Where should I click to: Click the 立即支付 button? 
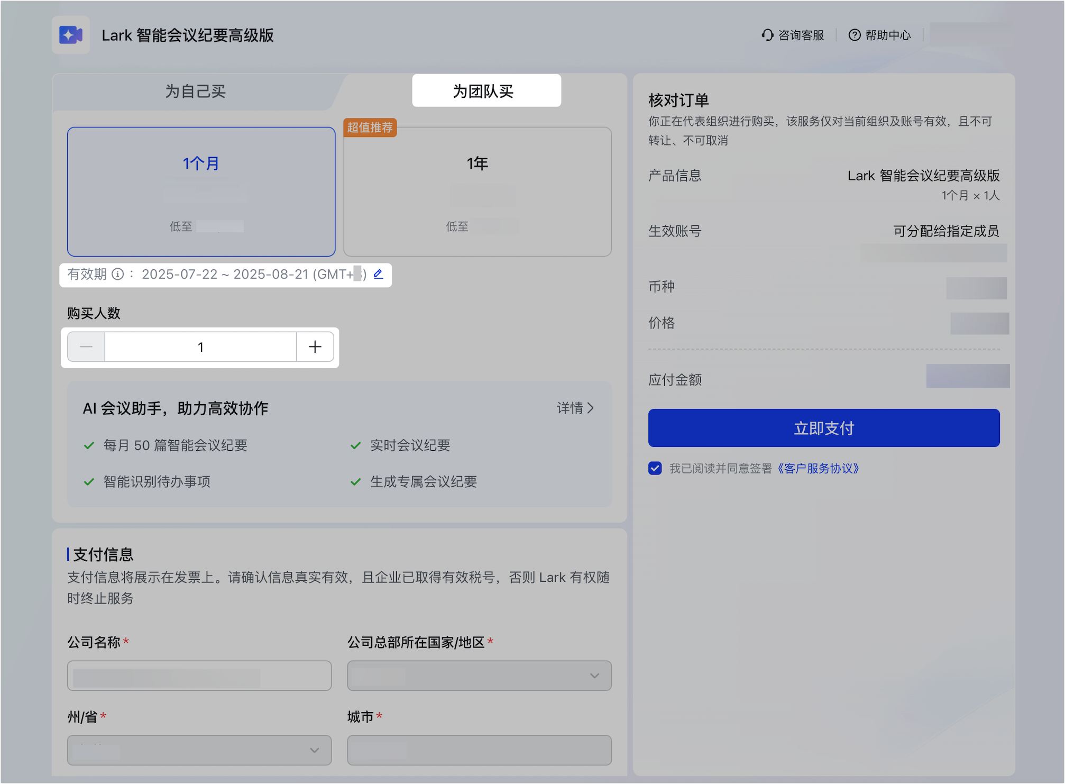pos(824,428)
